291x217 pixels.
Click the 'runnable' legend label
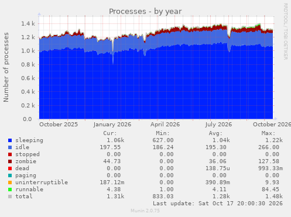click(x=29, y=190)
